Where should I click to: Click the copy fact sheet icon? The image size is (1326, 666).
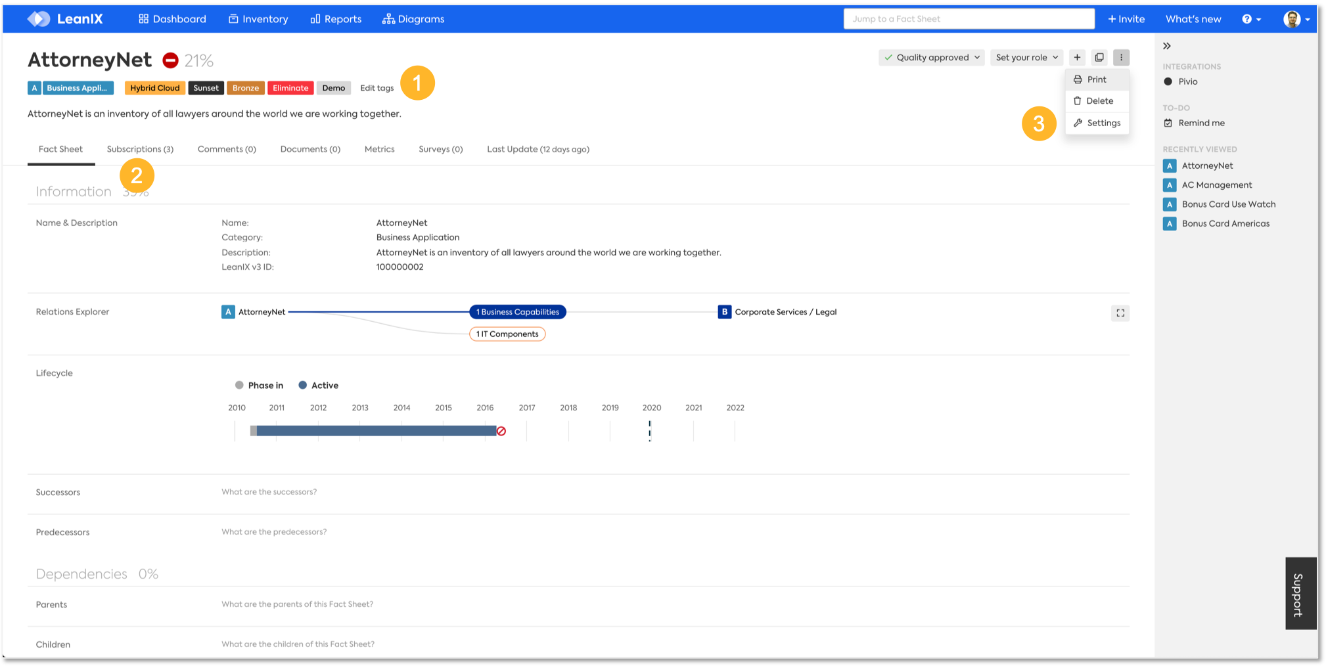[x=1099, y=58]
